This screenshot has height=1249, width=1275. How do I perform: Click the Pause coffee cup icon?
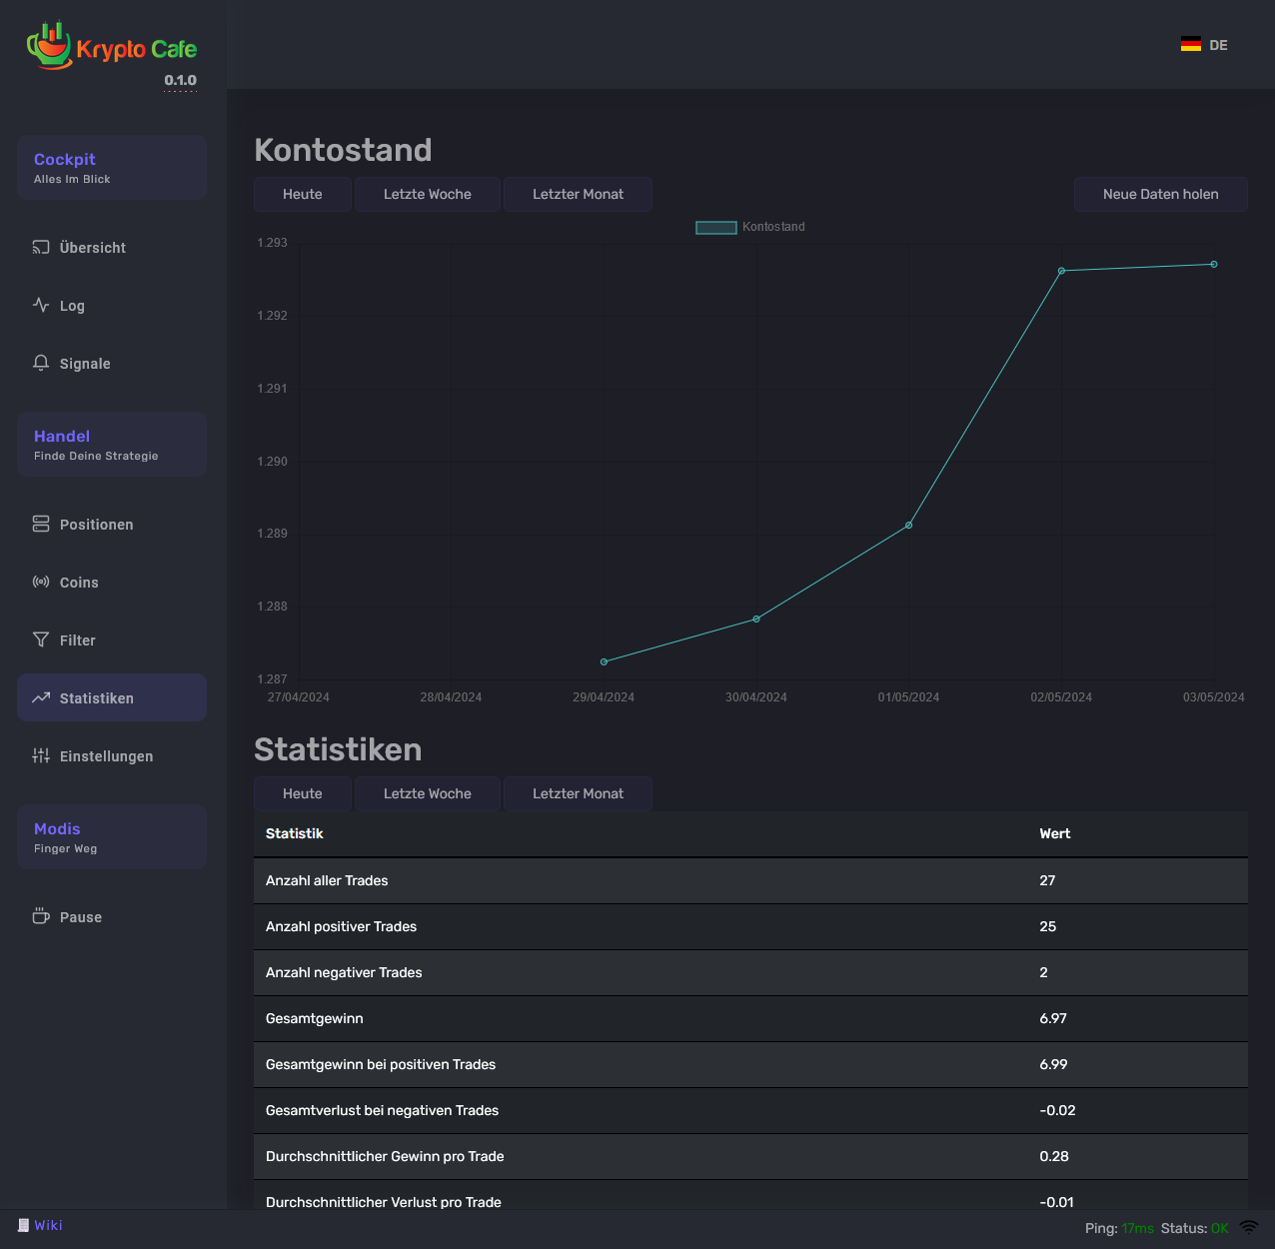(41, 917)
